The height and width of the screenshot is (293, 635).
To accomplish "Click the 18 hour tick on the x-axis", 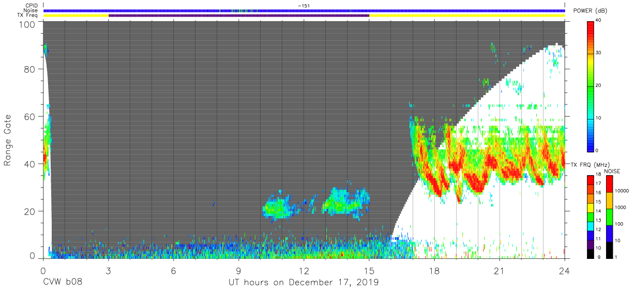I will pos(434,270).
